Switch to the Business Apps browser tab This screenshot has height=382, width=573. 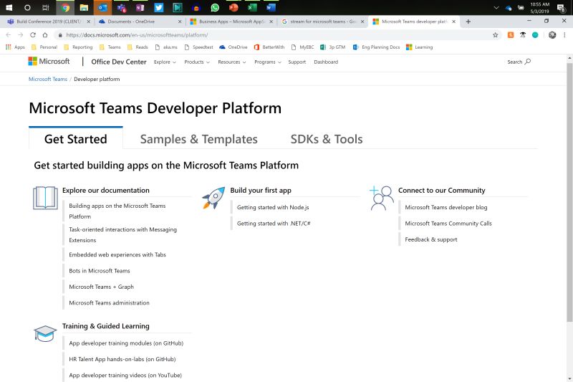pos(231,22)
